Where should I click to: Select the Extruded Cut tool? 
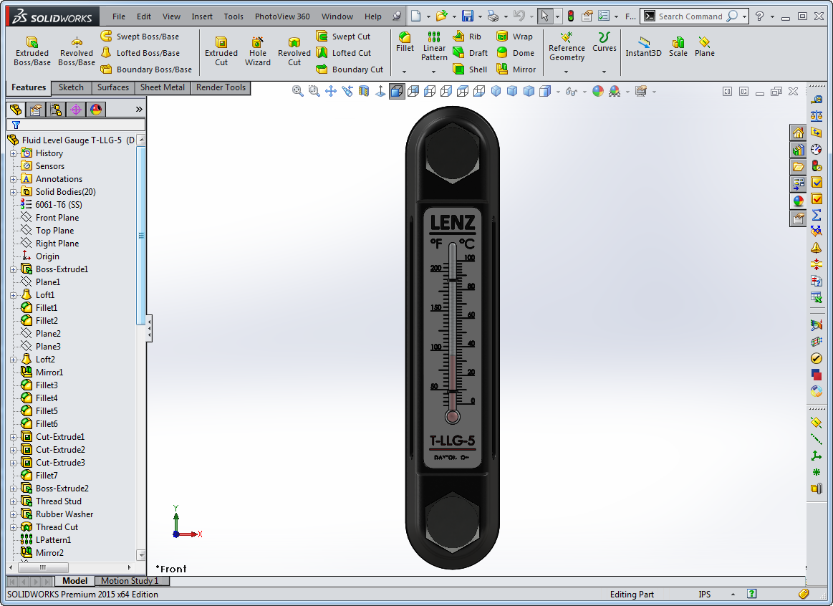coord(221,51)
